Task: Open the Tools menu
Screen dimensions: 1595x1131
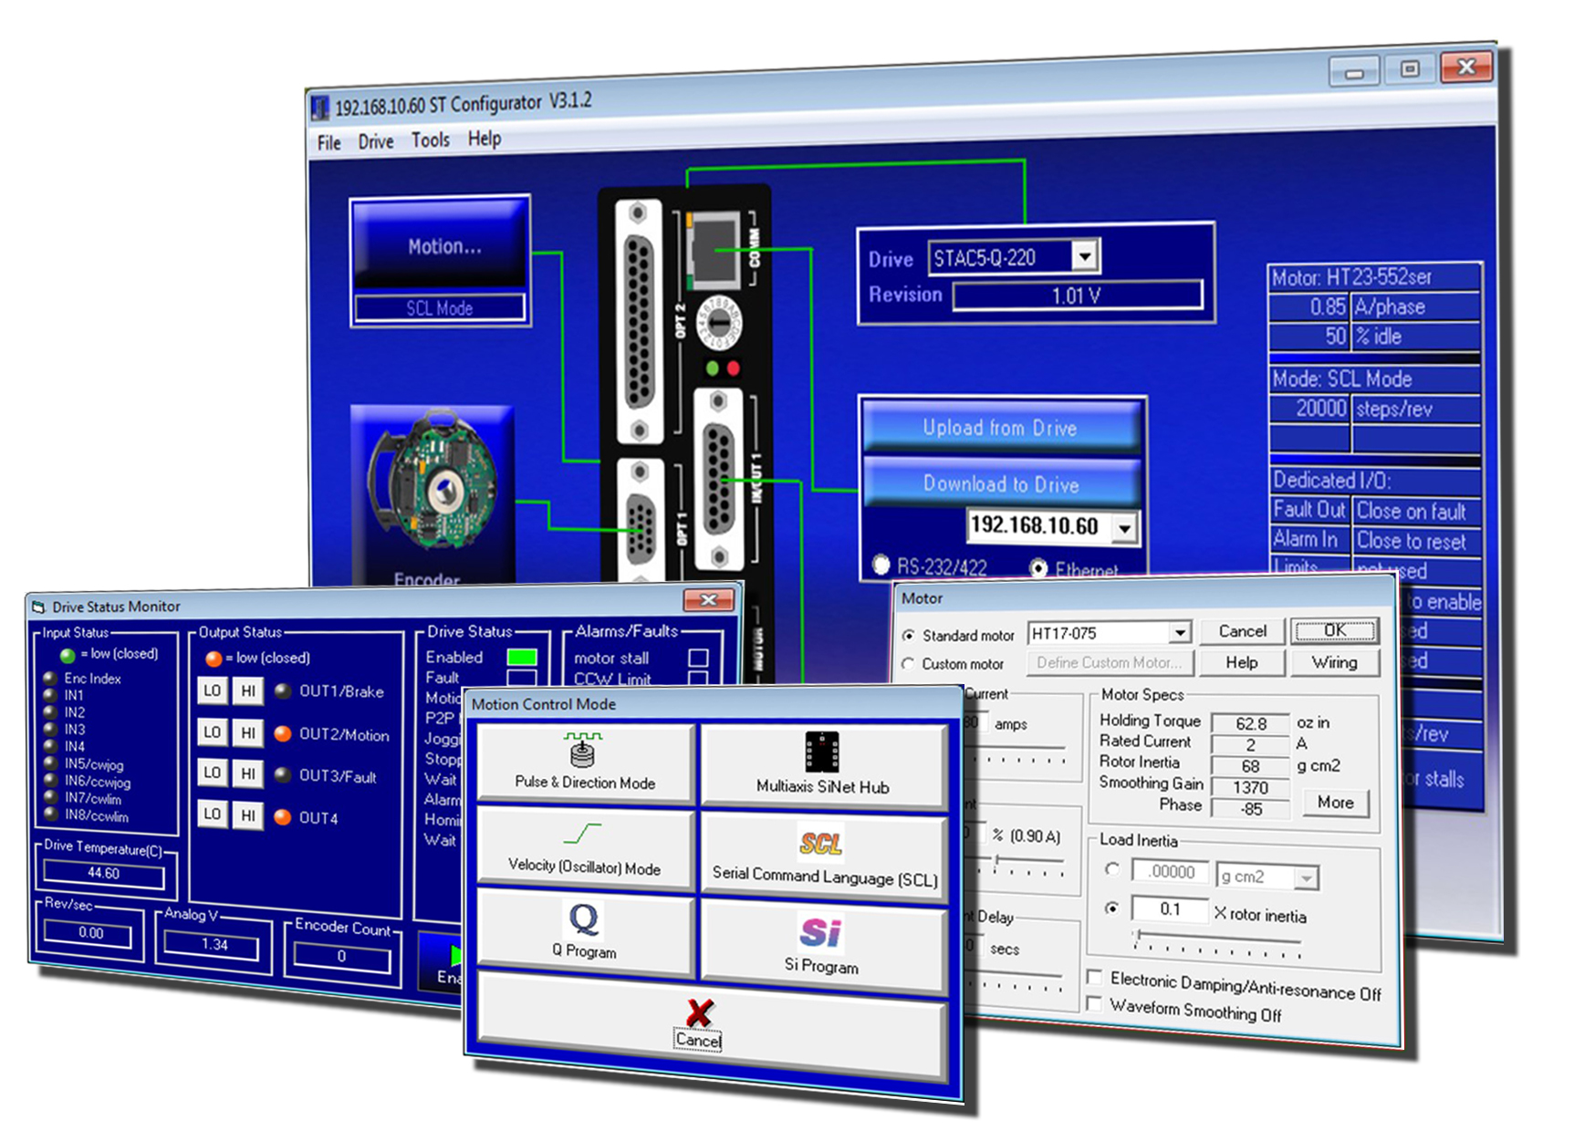Action: coord(430,140)
